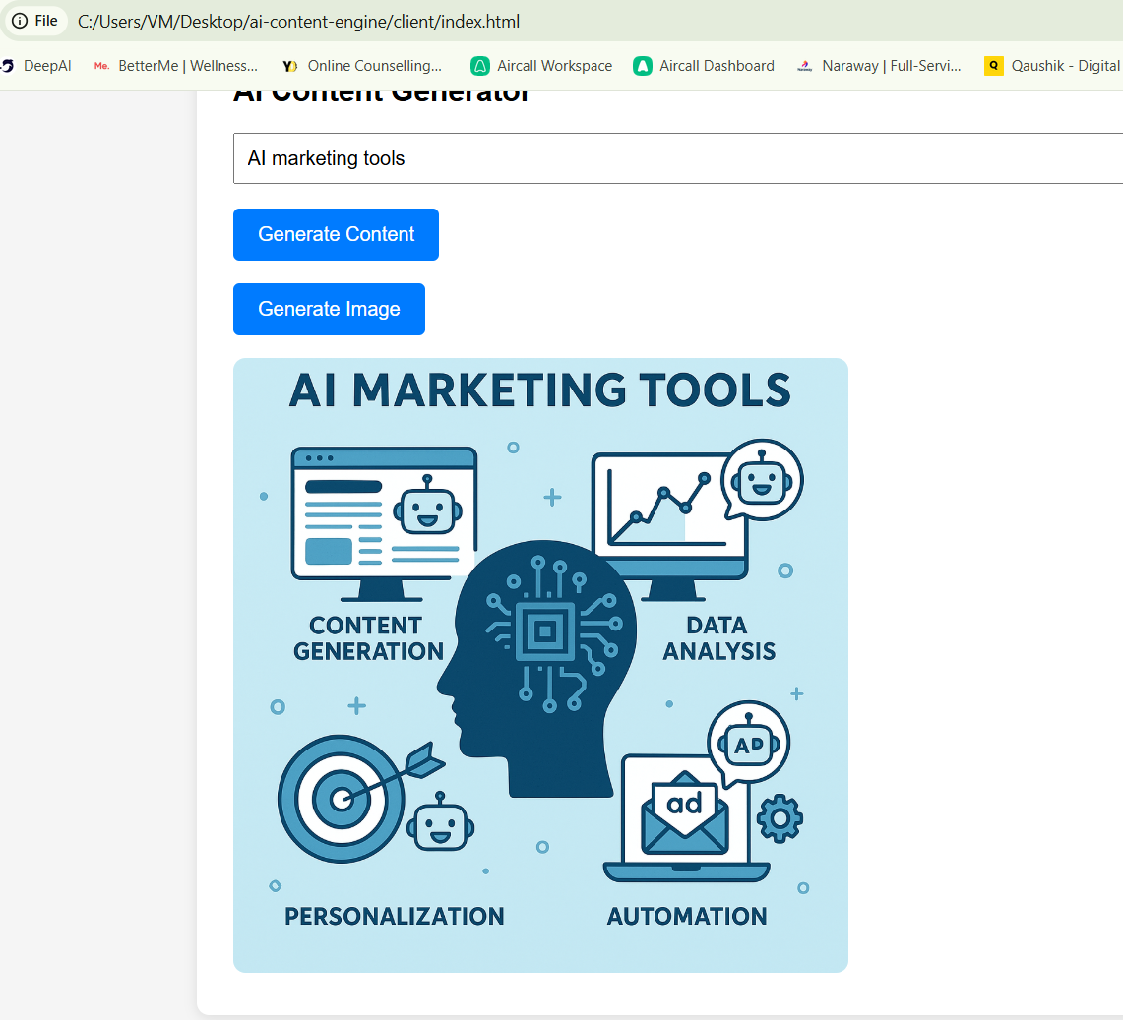This screenshot has width=1123, height=1020.
Task: Open the DeepAI bookmark icon
Action: point(8,66)
